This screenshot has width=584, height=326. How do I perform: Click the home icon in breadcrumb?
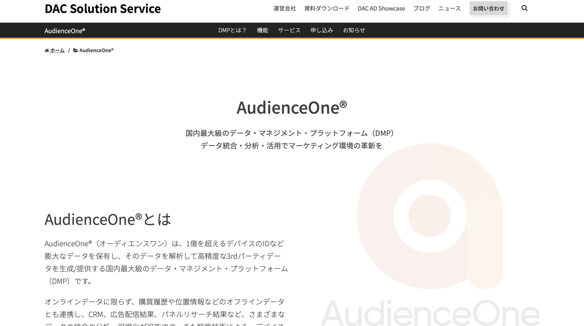coord(47,51)
